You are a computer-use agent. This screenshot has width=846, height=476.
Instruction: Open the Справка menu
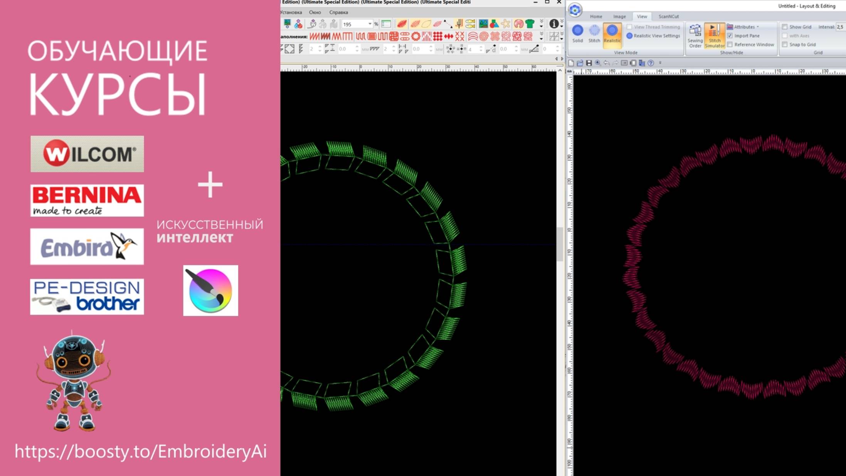338,12
